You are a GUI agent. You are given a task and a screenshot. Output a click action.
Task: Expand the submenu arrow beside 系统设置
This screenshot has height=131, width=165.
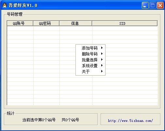pos(102,65)
